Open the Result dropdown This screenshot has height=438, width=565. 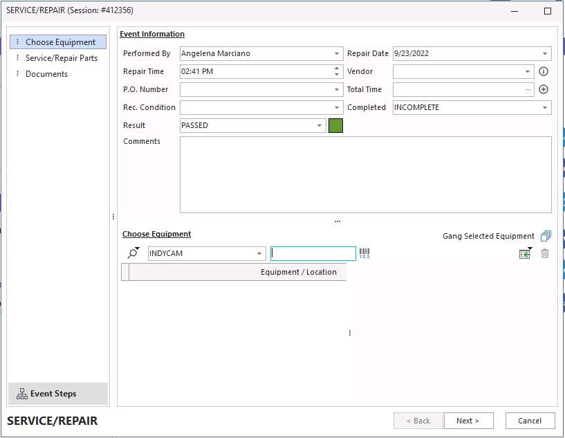319,125
